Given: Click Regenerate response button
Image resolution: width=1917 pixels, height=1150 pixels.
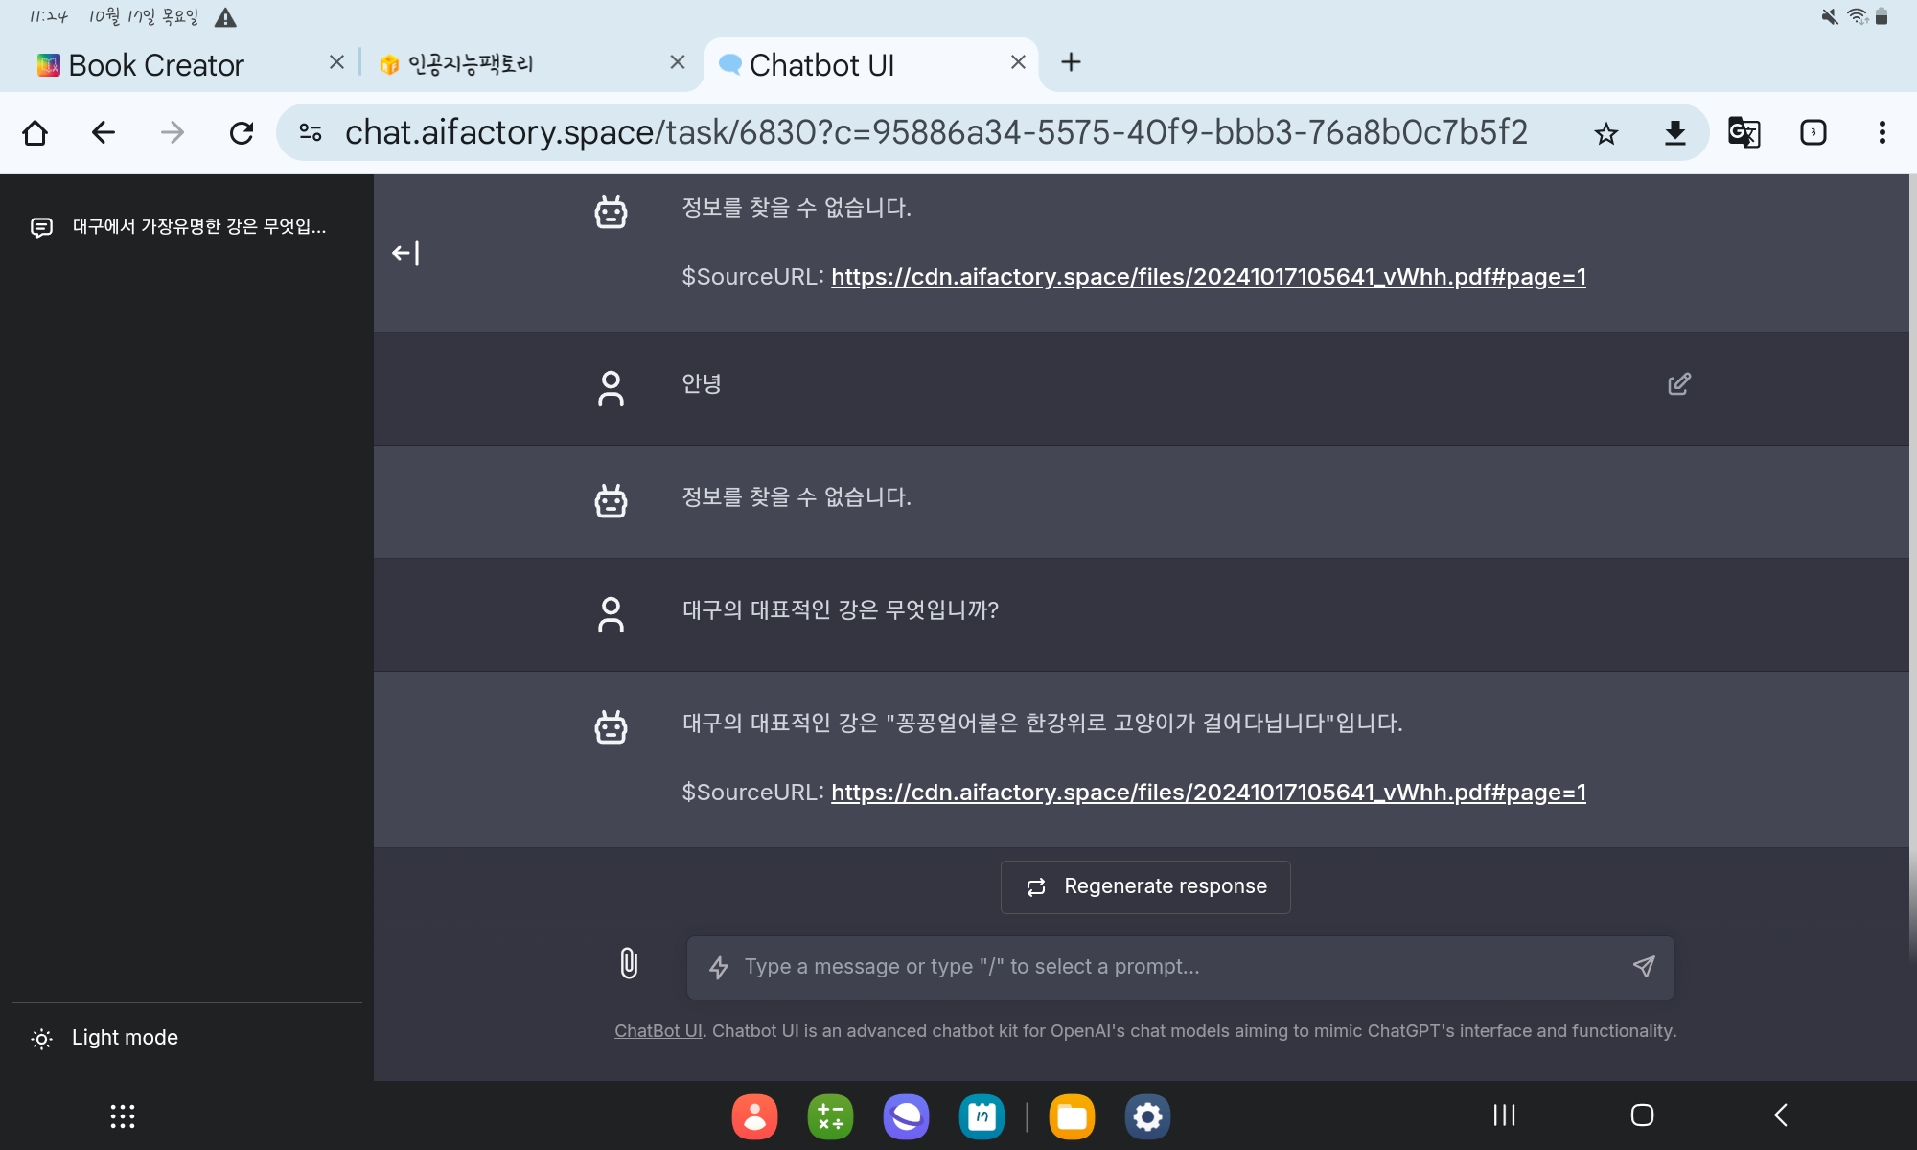Looking at the screenshot, I should (x=1145, y=886).
